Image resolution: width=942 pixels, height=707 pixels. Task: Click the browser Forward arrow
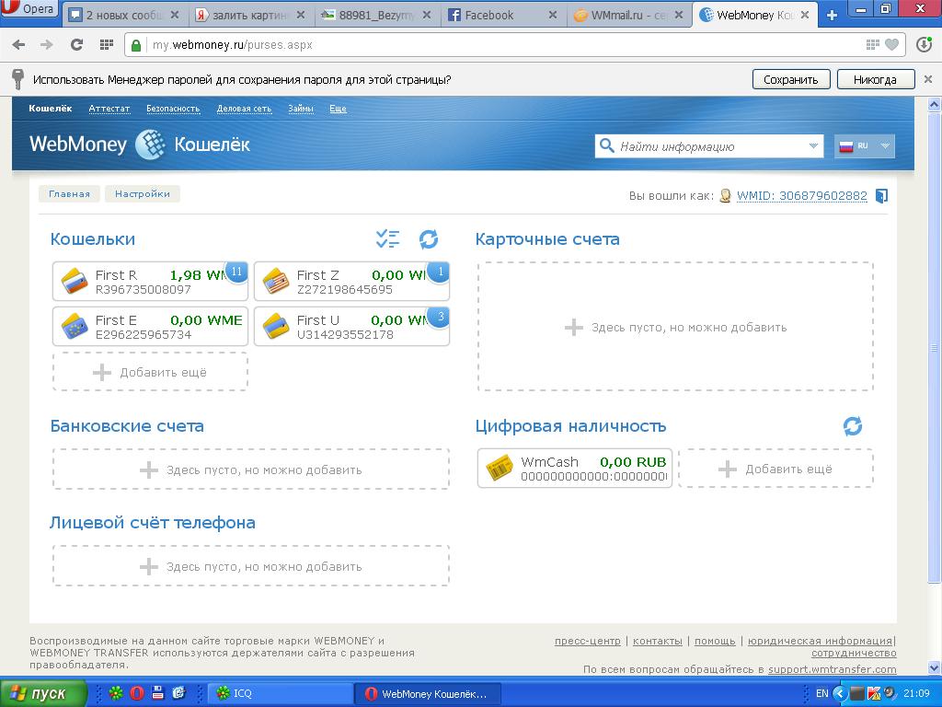tap(46, 44)
